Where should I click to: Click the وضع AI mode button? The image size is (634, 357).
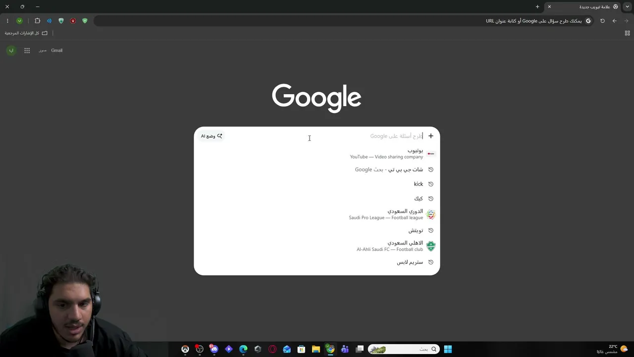pos(211,136)
